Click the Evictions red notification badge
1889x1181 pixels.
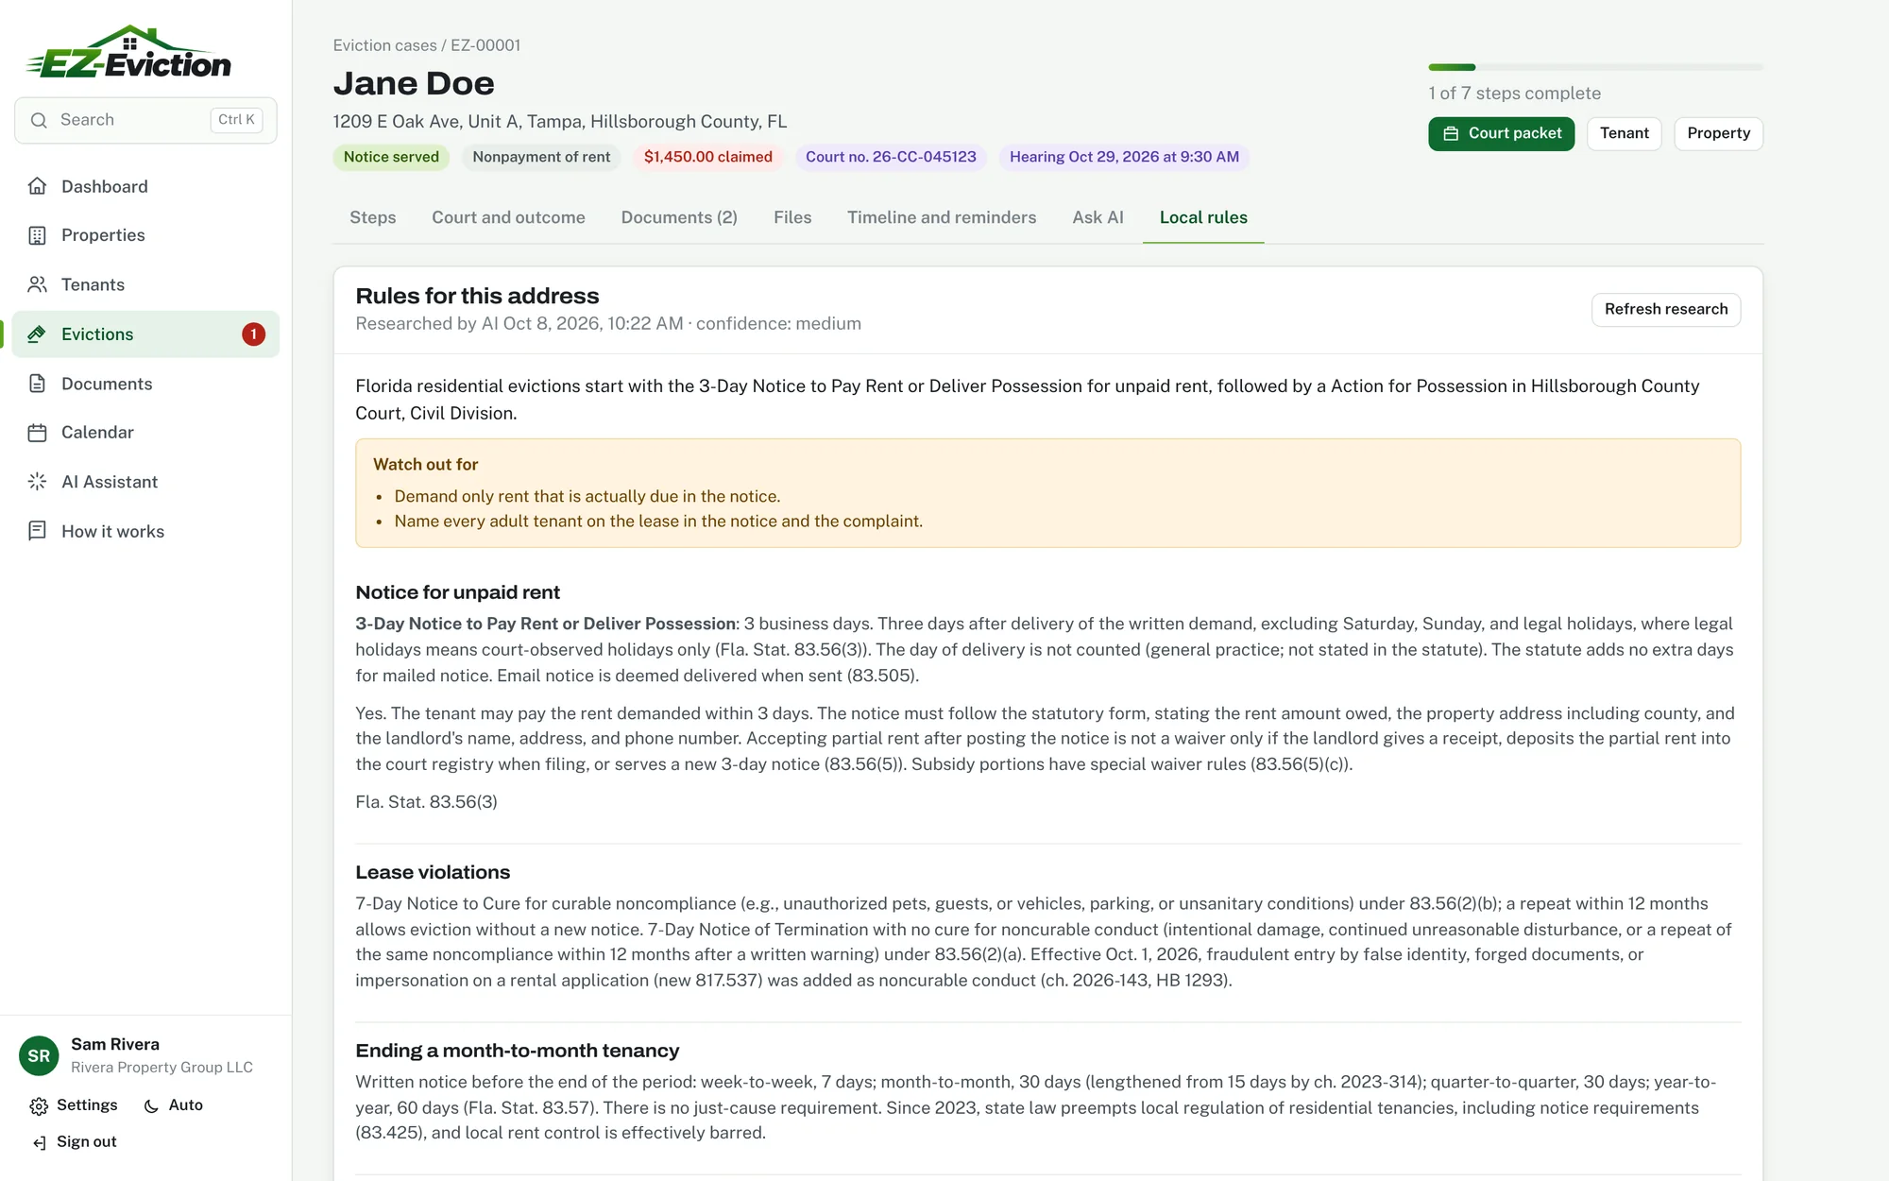point(253,334)
